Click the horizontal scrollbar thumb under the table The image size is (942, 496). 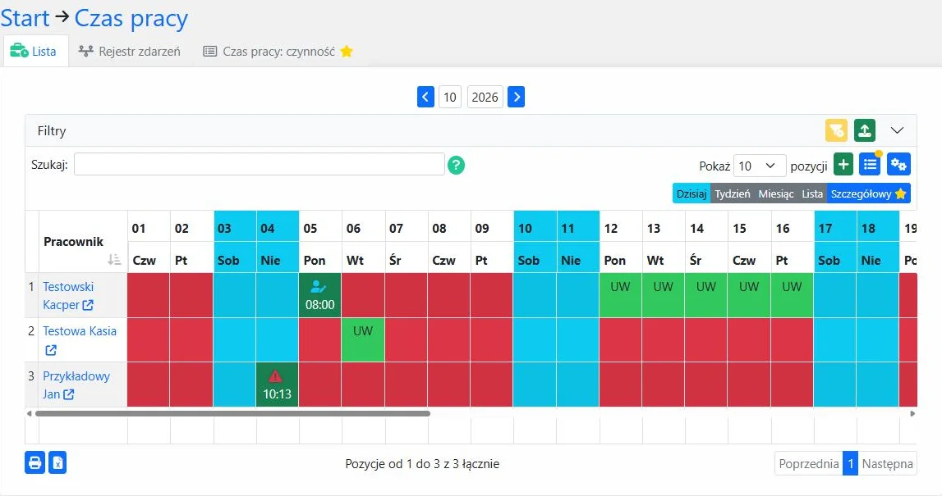232,413
